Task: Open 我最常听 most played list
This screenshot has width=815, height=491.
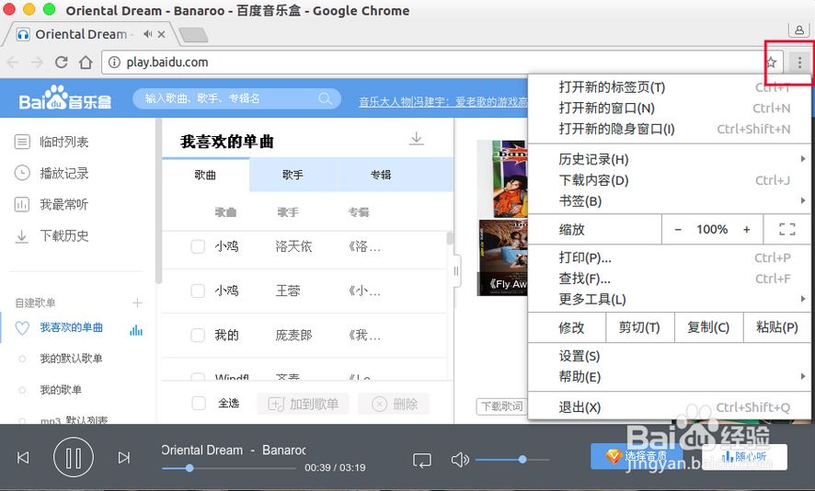Action: tap(64, 204)
